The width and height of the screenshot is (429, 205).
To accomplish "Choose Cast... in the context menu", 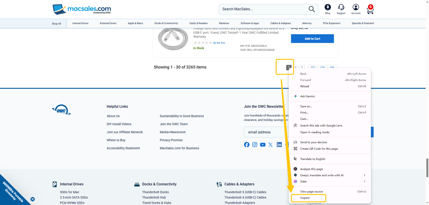I will coord(330,119).
